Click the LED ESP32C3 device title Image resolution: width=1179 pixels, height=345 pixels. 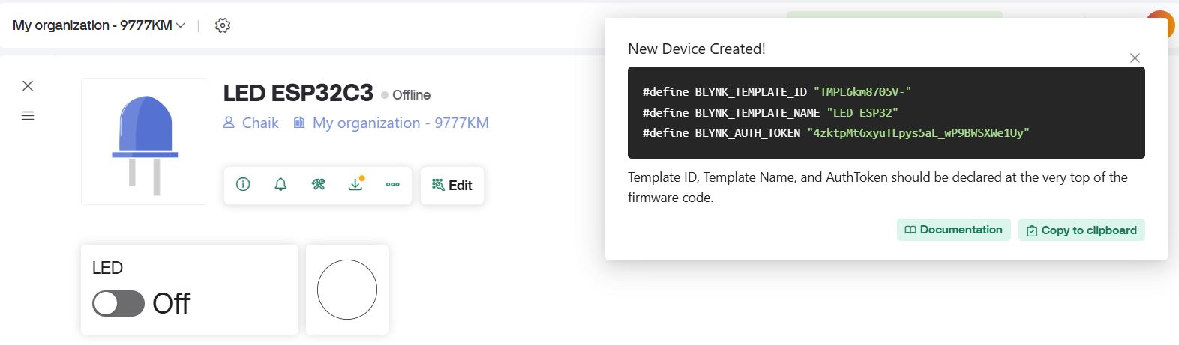(x=298, y=93)
